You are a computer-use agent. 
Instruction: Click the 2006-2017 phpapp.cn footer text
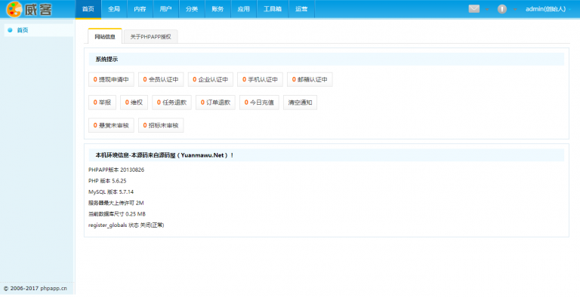(35, 289)
